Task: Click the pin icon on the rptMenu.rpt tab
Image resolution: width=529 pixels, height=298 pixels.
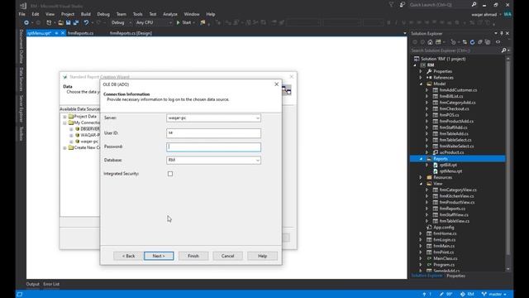Action: 56,33
